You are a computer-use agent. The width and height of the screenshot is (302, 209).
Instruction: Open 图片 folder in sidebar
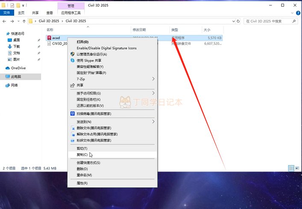pyautogui.click(x=16, y=59)
